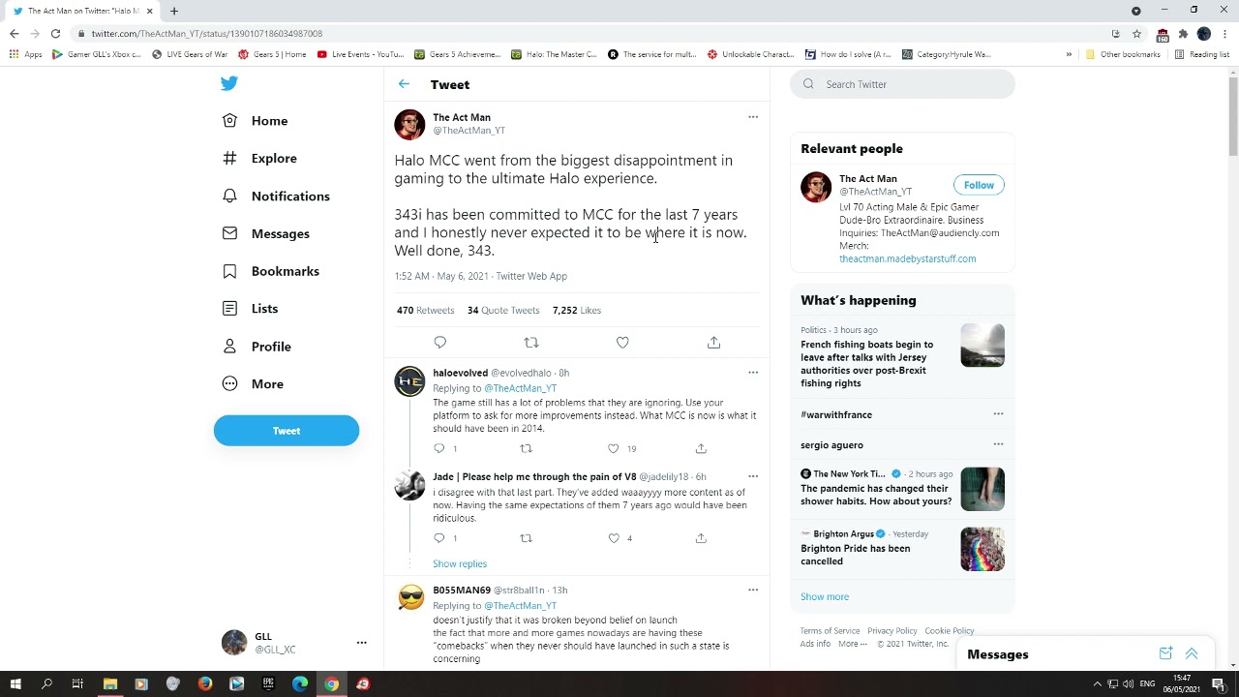The image size is (1239, 697).
Task: Open Notifications
Action: [276, 197]
